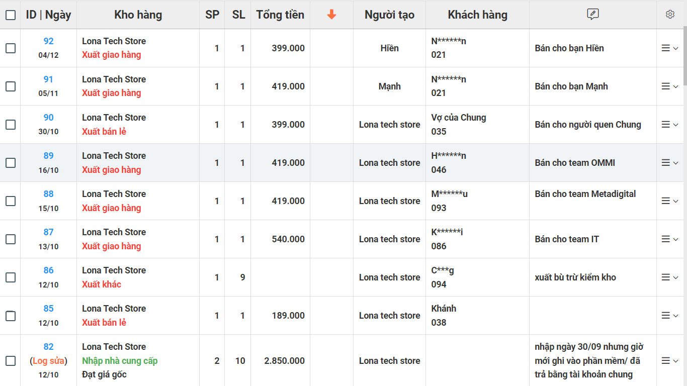Viewport: 687px width, 386px height.
Task: Open order ID 86 link
Action: [48, 270]
